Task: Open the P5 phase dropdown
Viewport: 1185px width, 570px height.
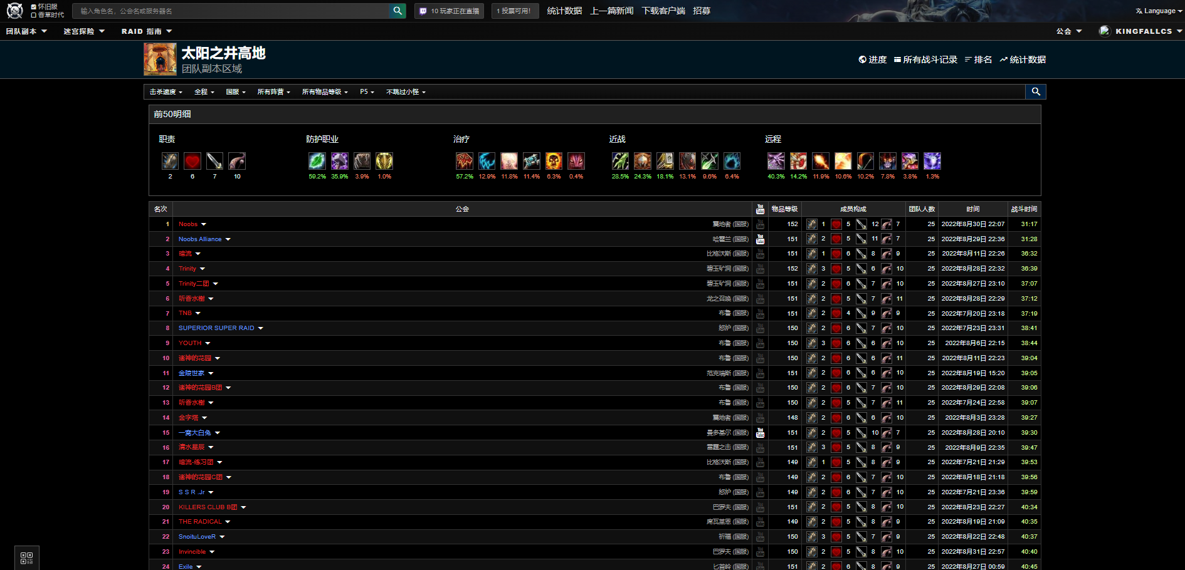Action: [367, 92]
